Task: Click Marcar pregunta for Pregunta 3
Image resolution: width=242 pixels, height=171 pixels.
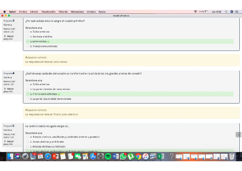Action: coord(9,38)
